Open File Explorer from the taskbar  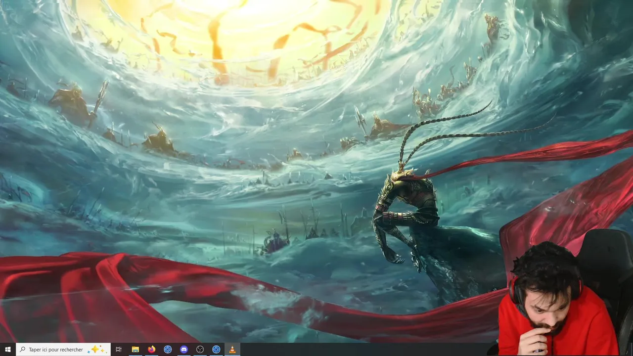point(135,350)
